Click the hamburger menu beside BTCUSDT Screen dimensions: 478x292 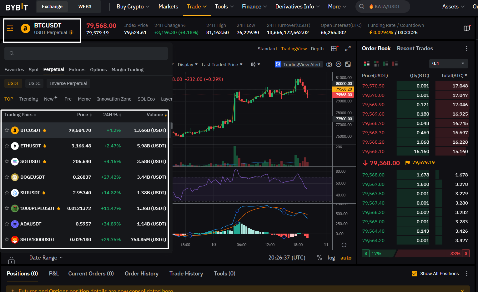click(10, 29)
